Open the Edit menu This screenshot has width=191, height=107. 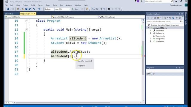point(12,5)
